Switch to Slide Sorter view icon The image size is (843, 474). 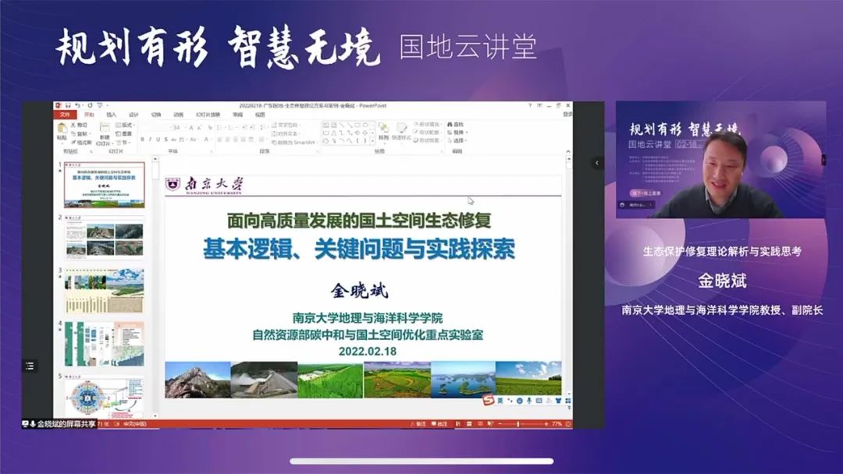pos(469,424)
